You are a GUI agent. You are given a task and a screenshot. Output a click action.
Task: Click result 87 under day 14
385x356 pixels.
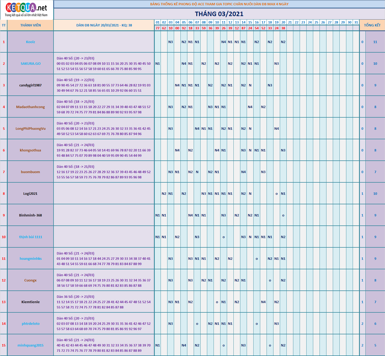pyautogui.click(x=244, y=28)
